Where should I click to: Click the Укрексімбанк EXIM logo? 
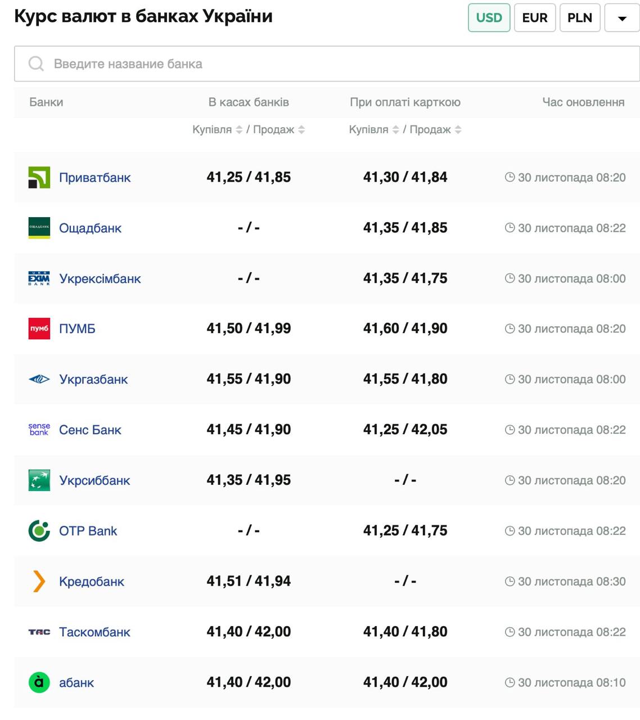[39, 278]
